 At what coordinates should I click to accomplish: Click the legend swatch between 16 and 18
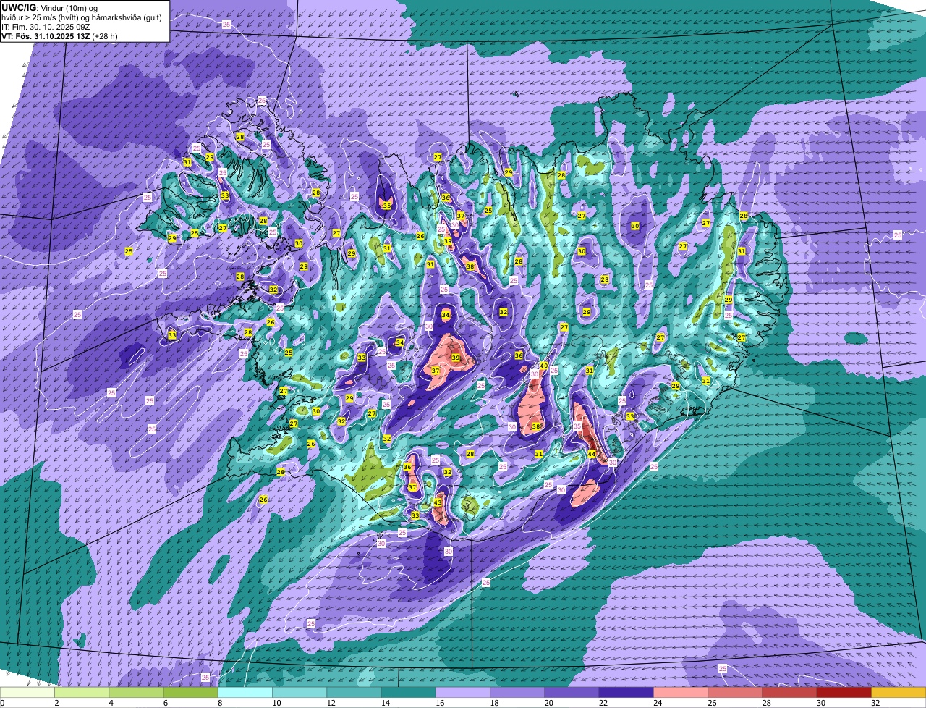(463, 693)
